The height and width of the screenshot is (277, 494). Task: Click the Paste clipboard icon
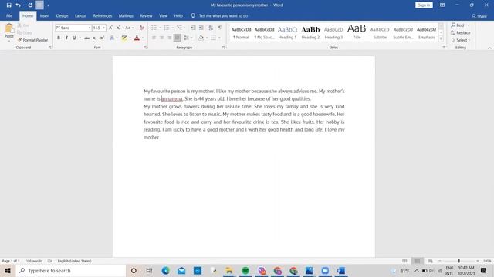click(9, 28)
